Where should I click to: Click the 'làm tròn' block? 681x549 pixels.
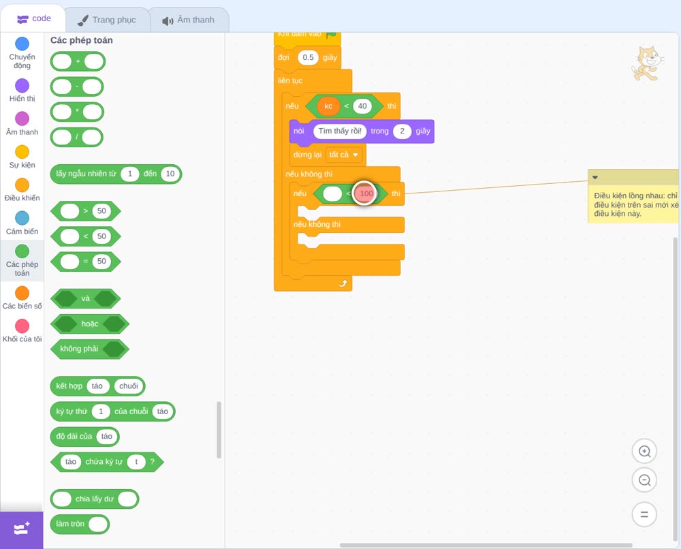click(80, 524)
